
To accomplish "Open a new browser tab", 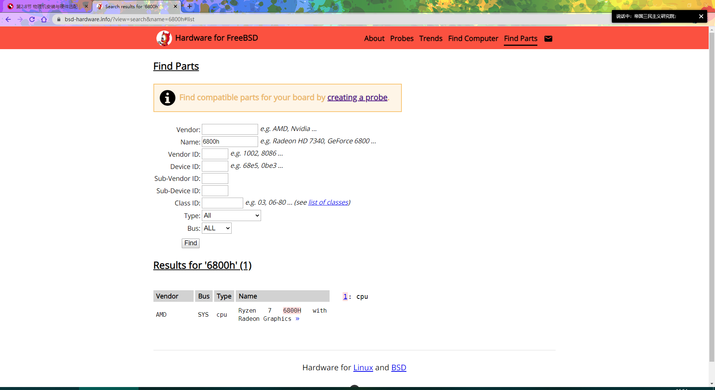I will pyautogui.click(x=190, y=6).
